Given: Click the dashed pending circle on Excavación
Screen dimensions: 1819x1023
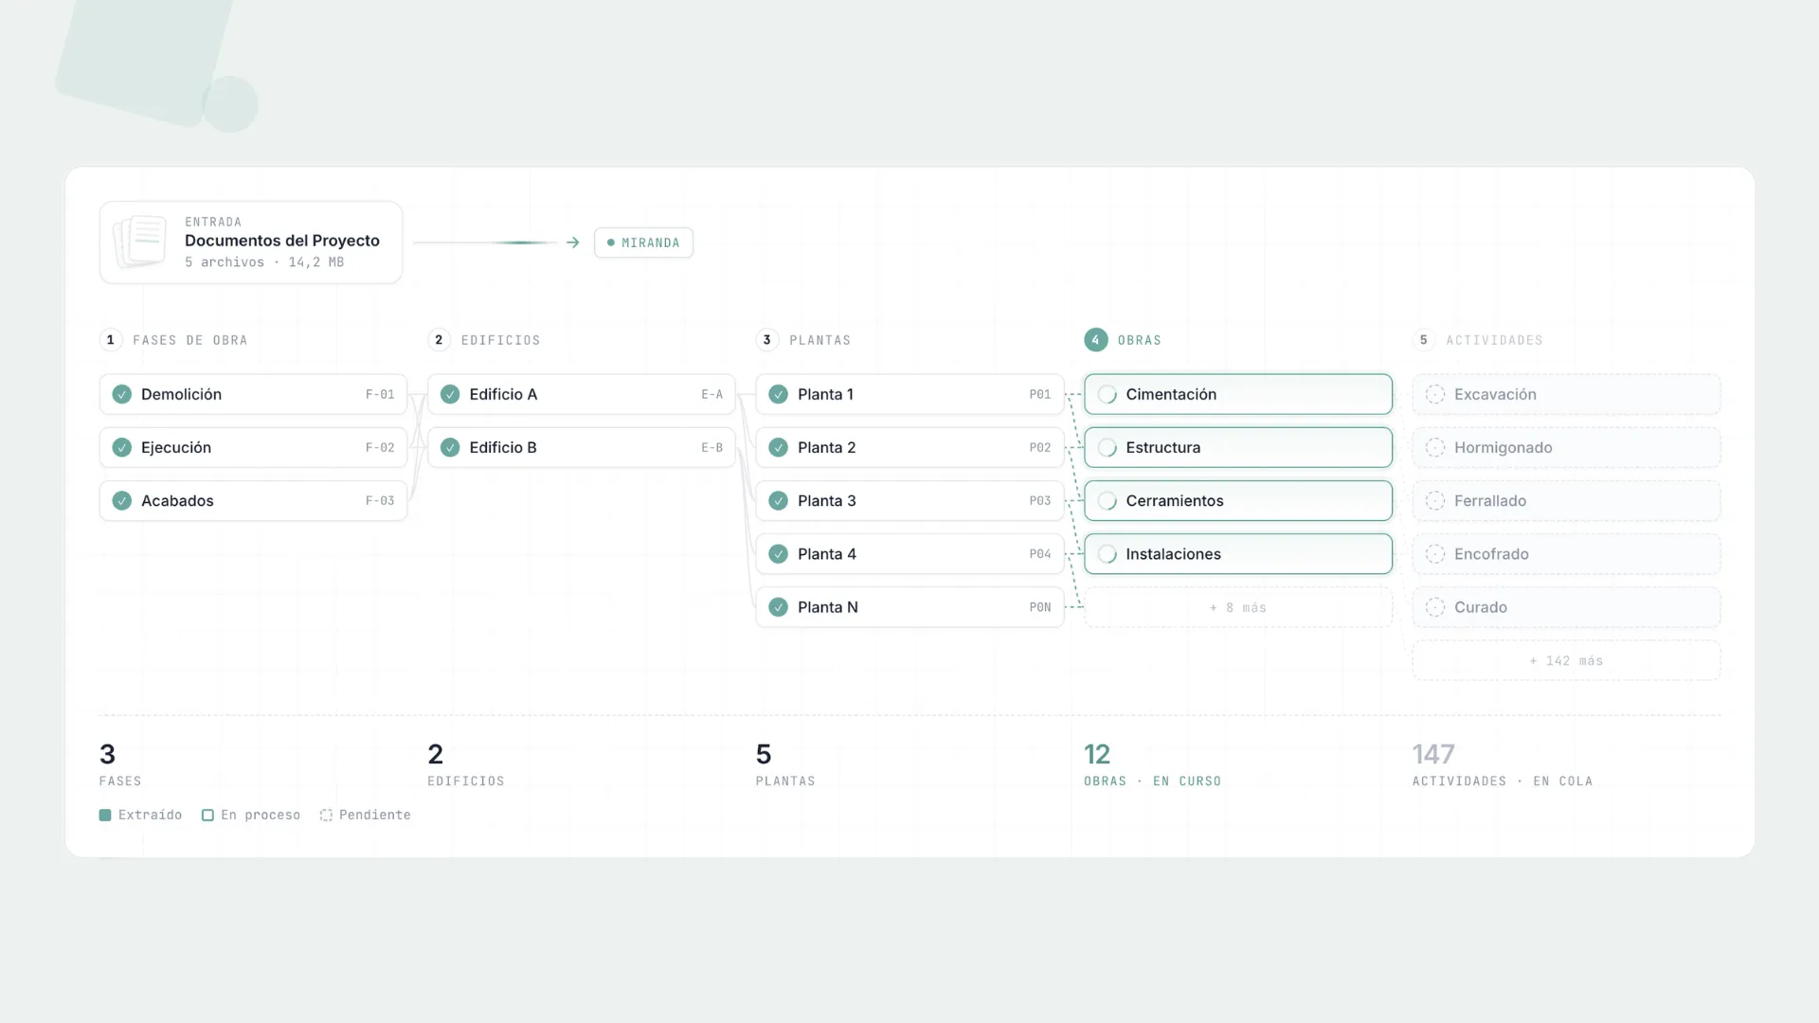Looking at the screenshot, I should pos(1435,394).
